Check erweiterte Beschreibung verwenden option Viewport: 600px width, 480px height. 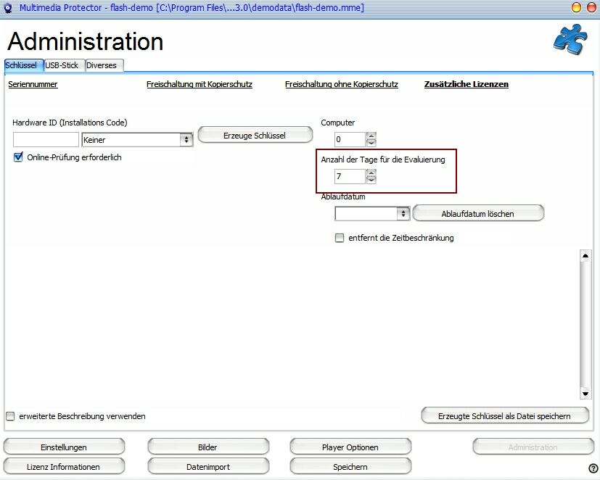pos(10,416)
